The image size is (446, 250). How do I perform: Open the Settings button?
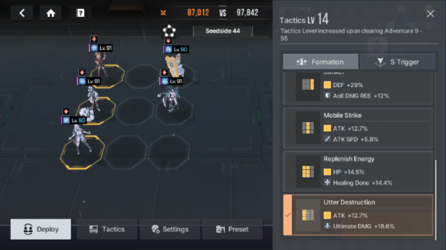click(x=170, y=229)
